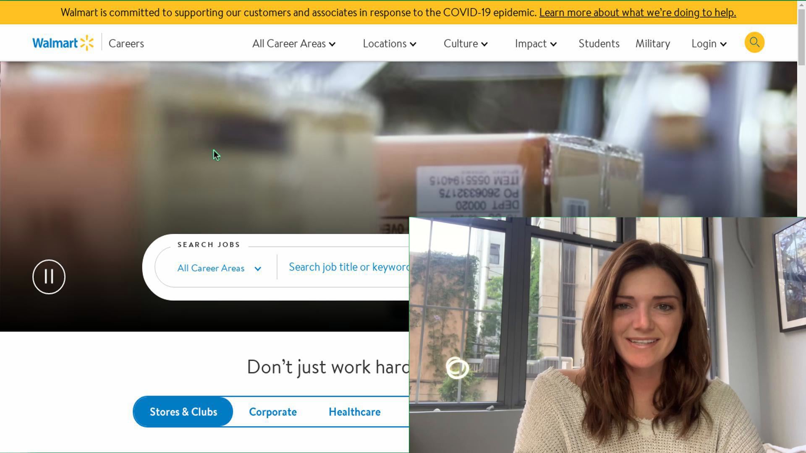Screen dimensions: 806x453
Task: Switch to the Corporate tab
Action: [x=273, y=412]
